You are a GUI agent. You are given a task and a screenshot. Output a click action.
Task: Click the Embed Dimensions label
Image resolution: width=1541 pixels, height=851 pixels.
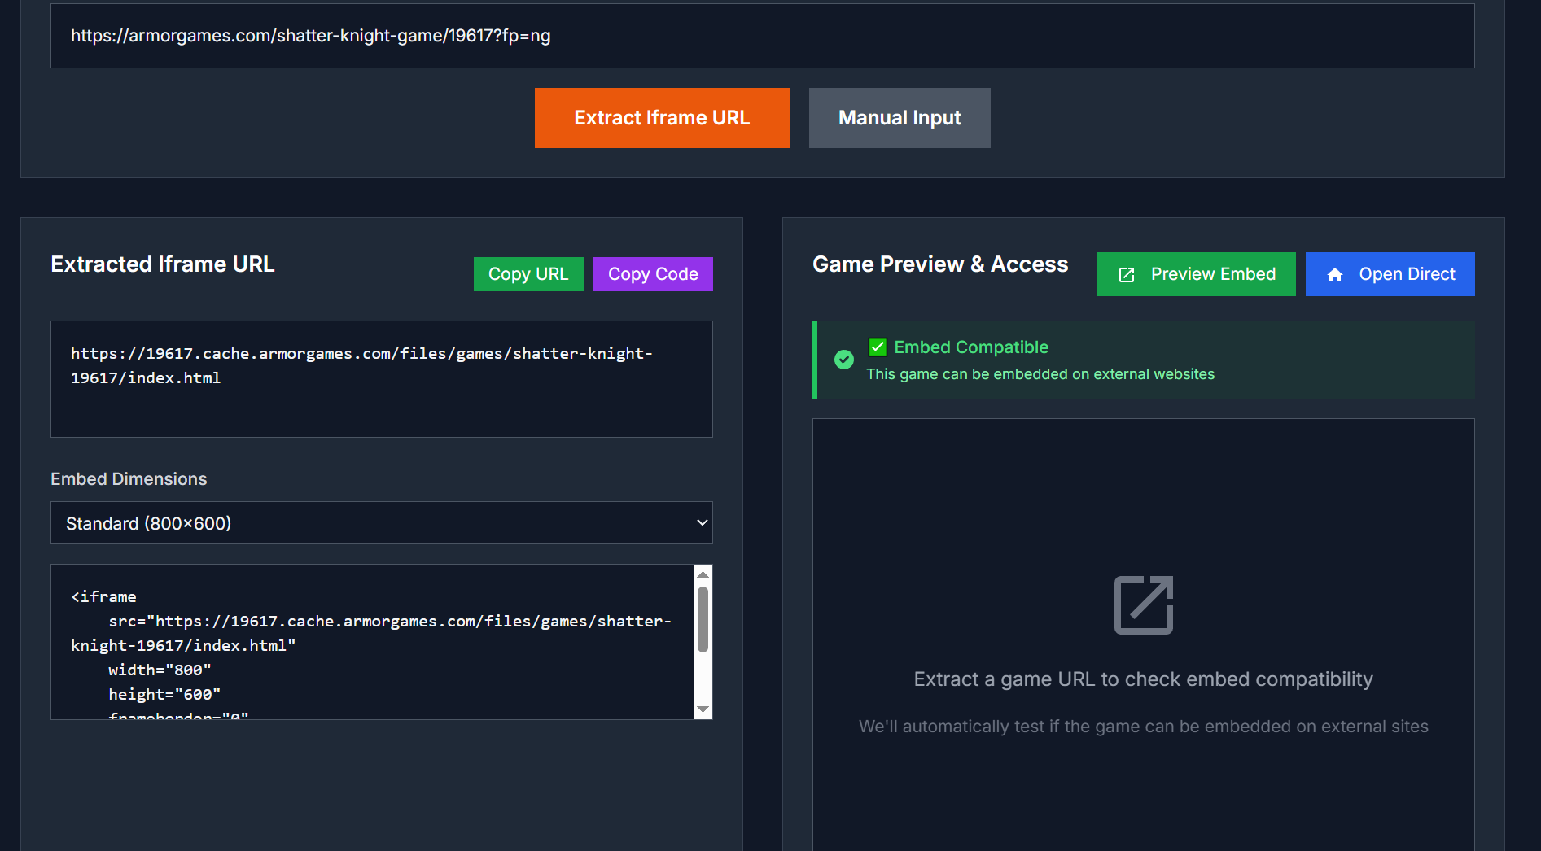tap(129, 479)
